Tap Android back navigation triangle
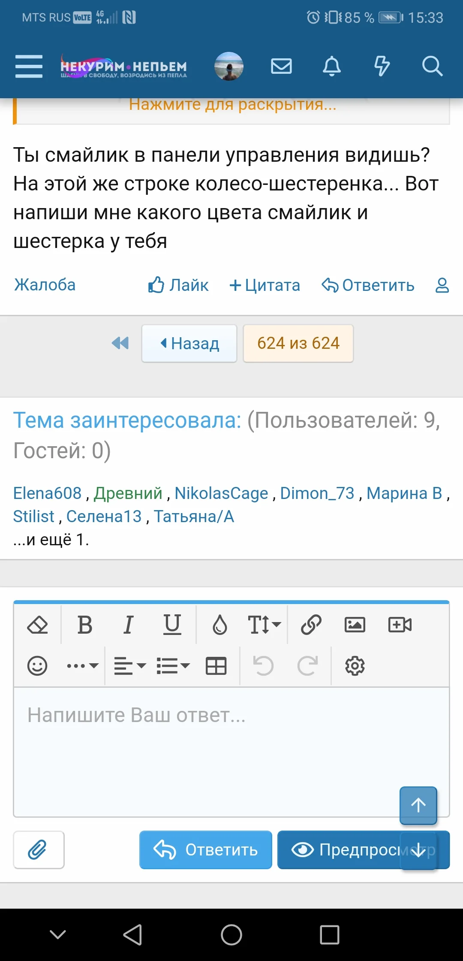This screenshot has width=463, height=961. coord(133,934)
